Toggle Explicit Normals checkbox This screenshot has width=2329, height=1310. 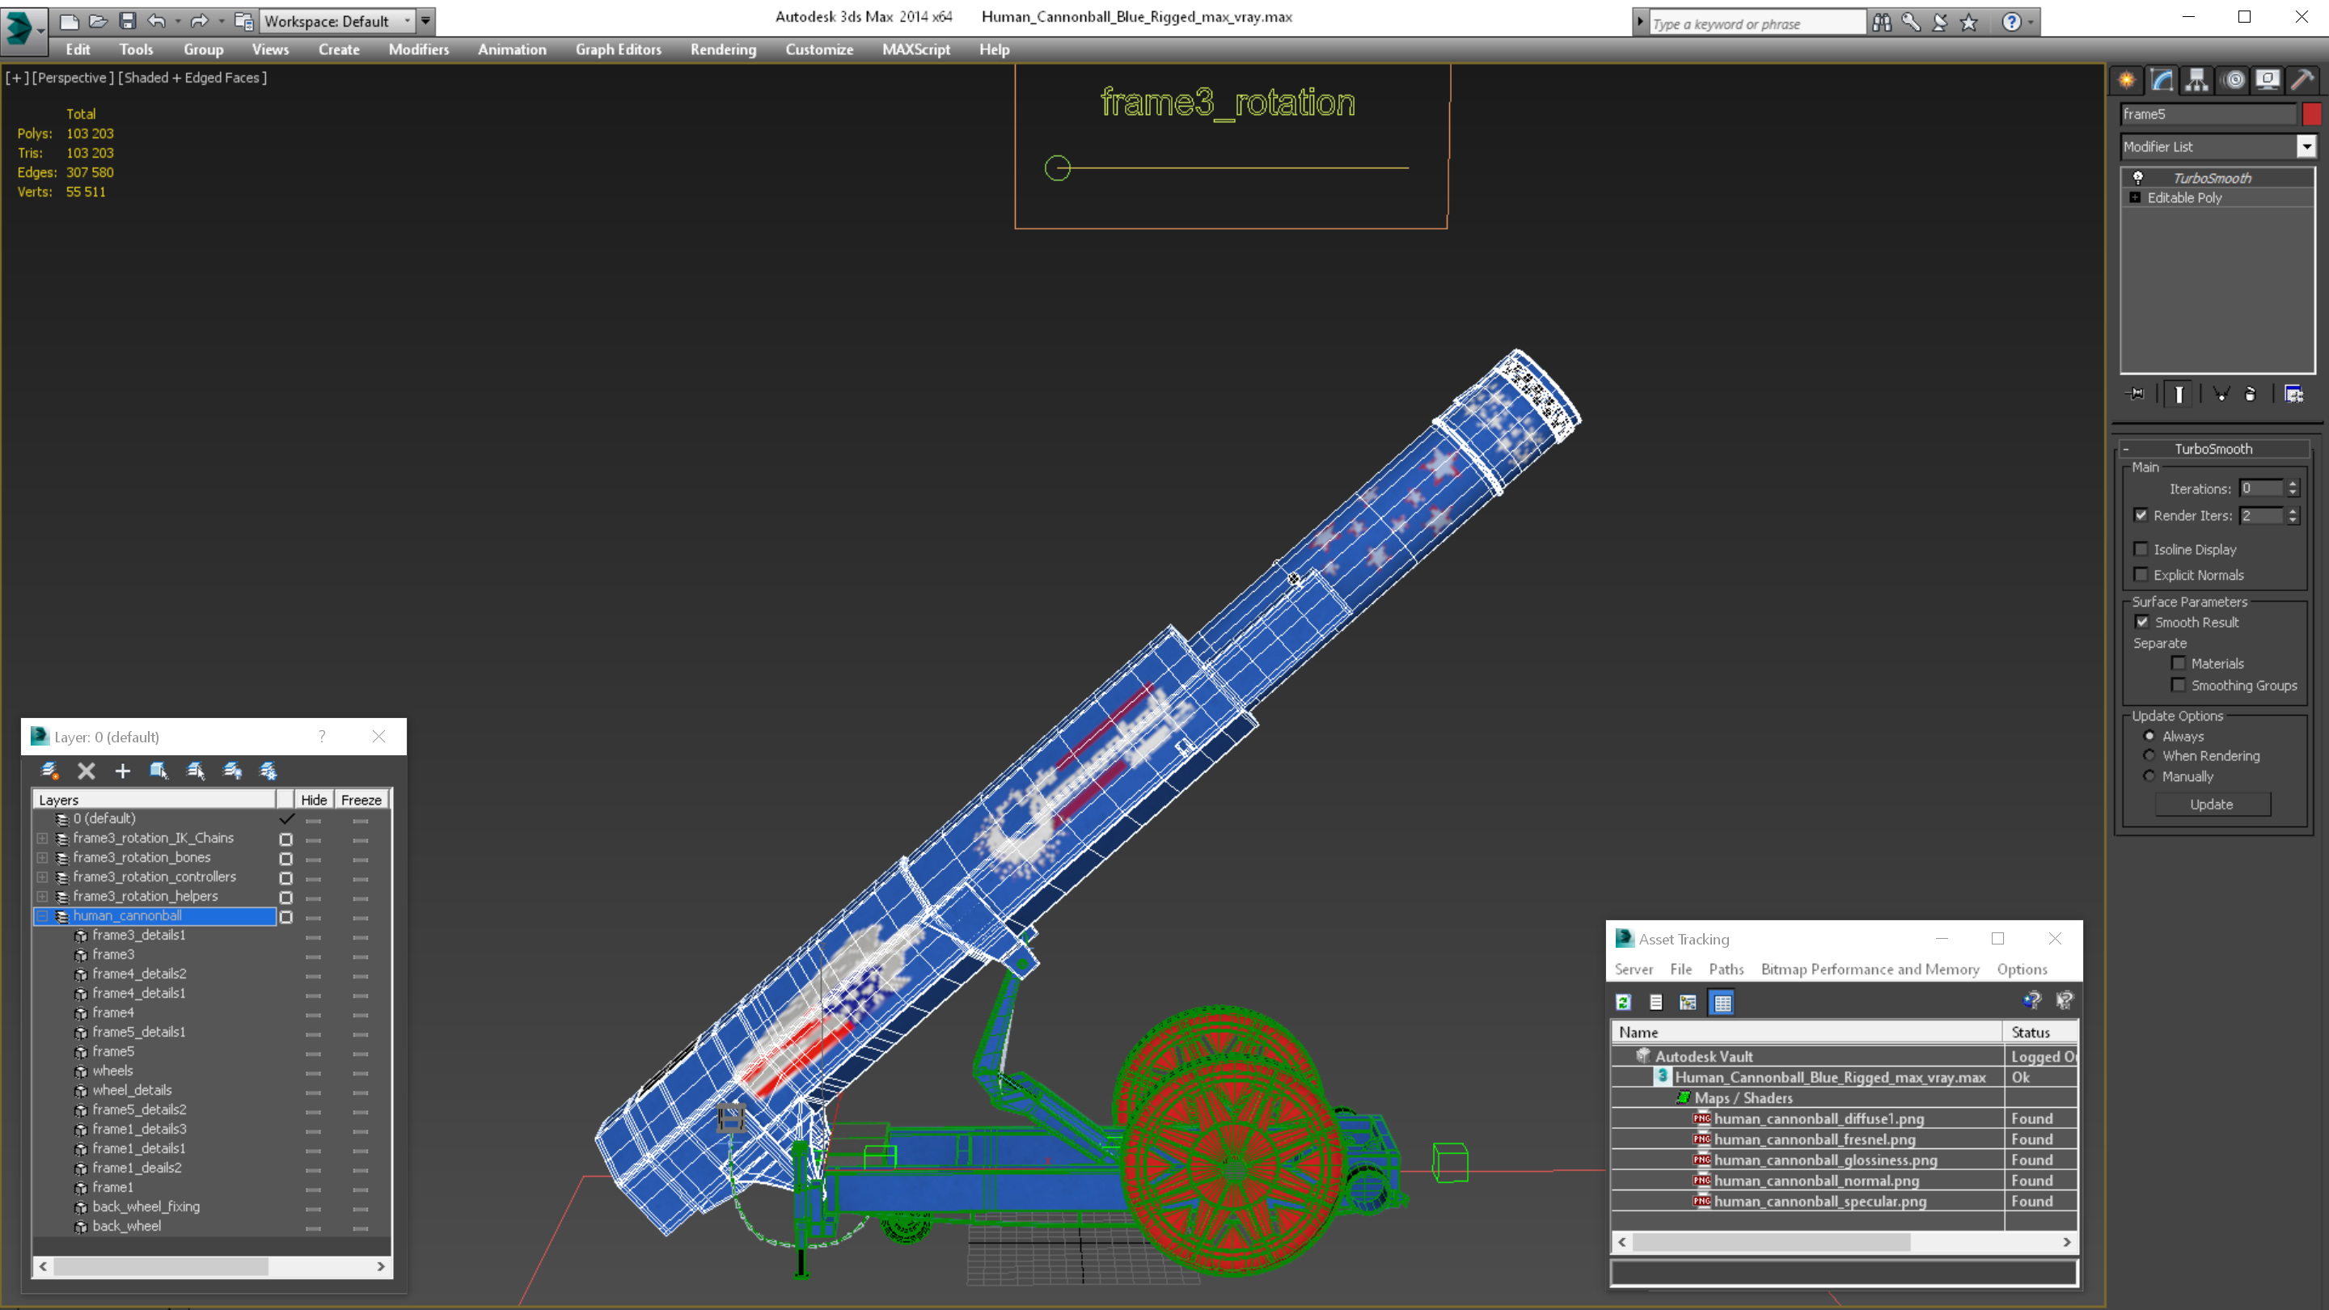pyautogui.click(x=2141, y=575)
